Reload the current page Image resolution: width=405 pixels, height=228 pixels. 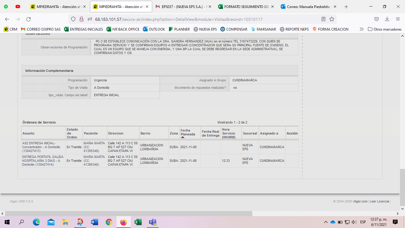pyautogui.click(x=28, y=19)
